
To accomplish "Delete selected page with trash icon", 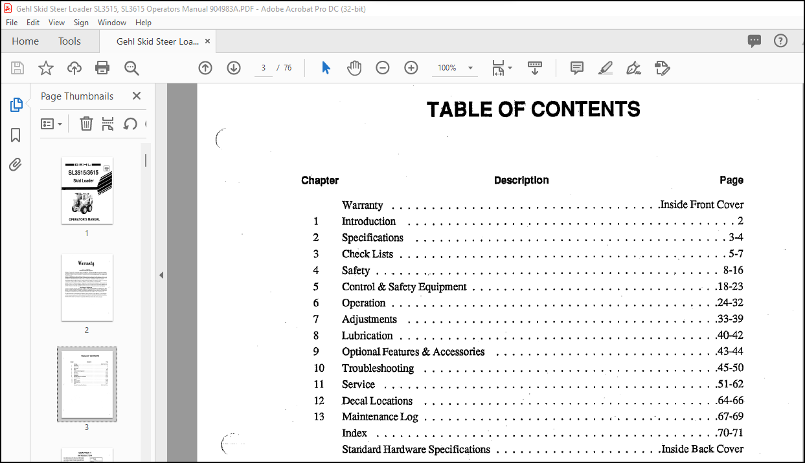I will pos(86,124).
